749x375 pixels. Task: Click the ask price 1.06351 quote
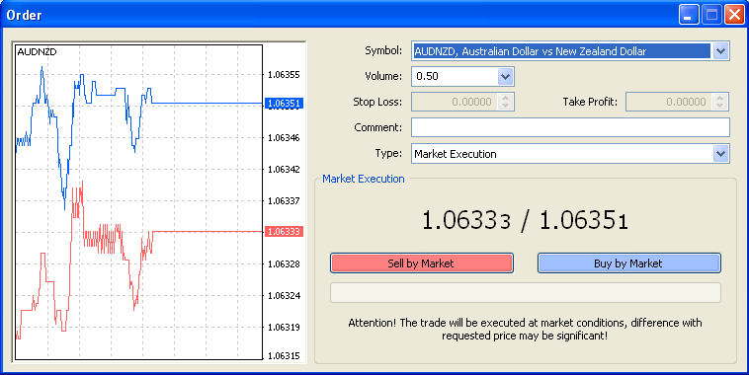click(583, 221)
